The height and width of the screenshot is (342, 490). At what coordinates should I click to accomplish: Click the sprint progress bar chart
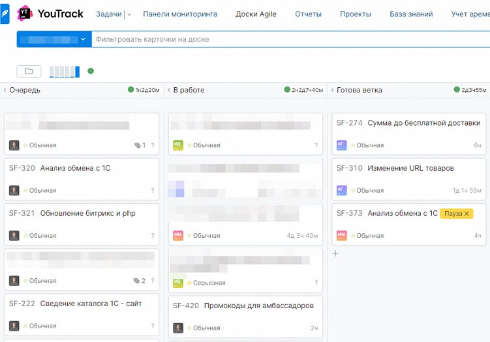tap(65, 72)
